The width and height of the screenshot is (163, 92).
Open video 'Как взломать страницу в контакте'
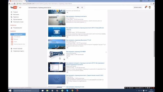point(76,16)
